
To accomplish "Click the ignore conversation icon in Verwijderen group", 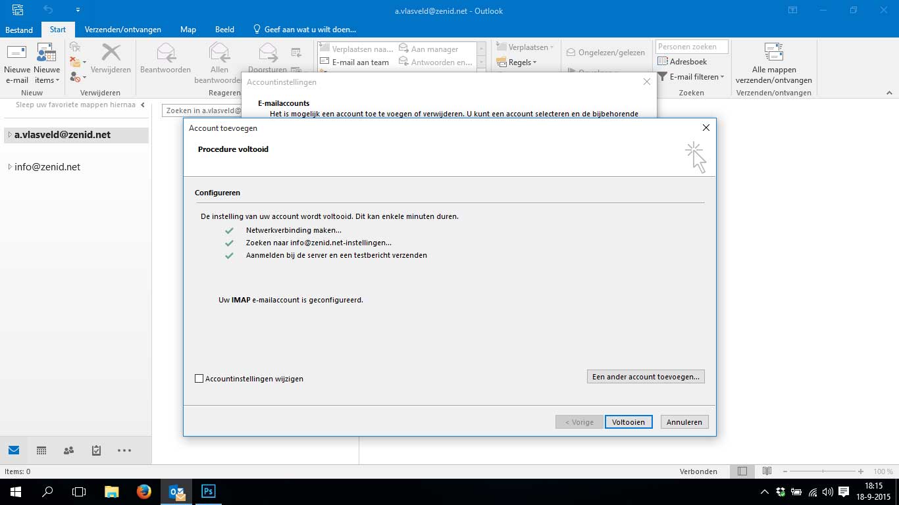I will (75, 47).
